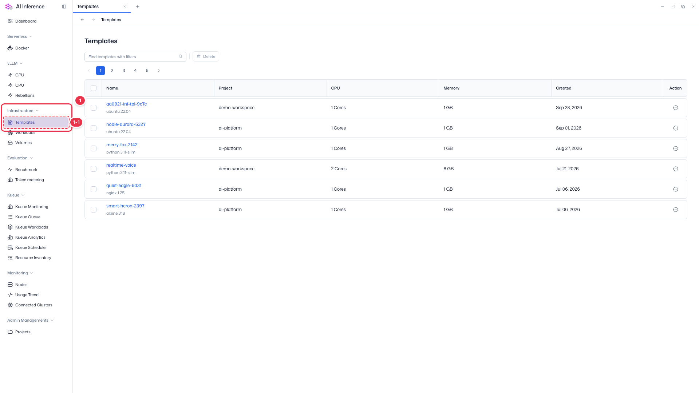Open the quiet-eagle-6031 template link
The width and height of the screenshot is (699, 393).
(x=124, y=186)
